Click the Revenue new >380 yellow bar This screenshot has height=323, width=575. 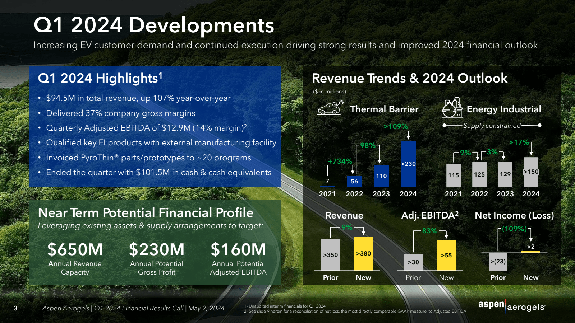[363, 253]
